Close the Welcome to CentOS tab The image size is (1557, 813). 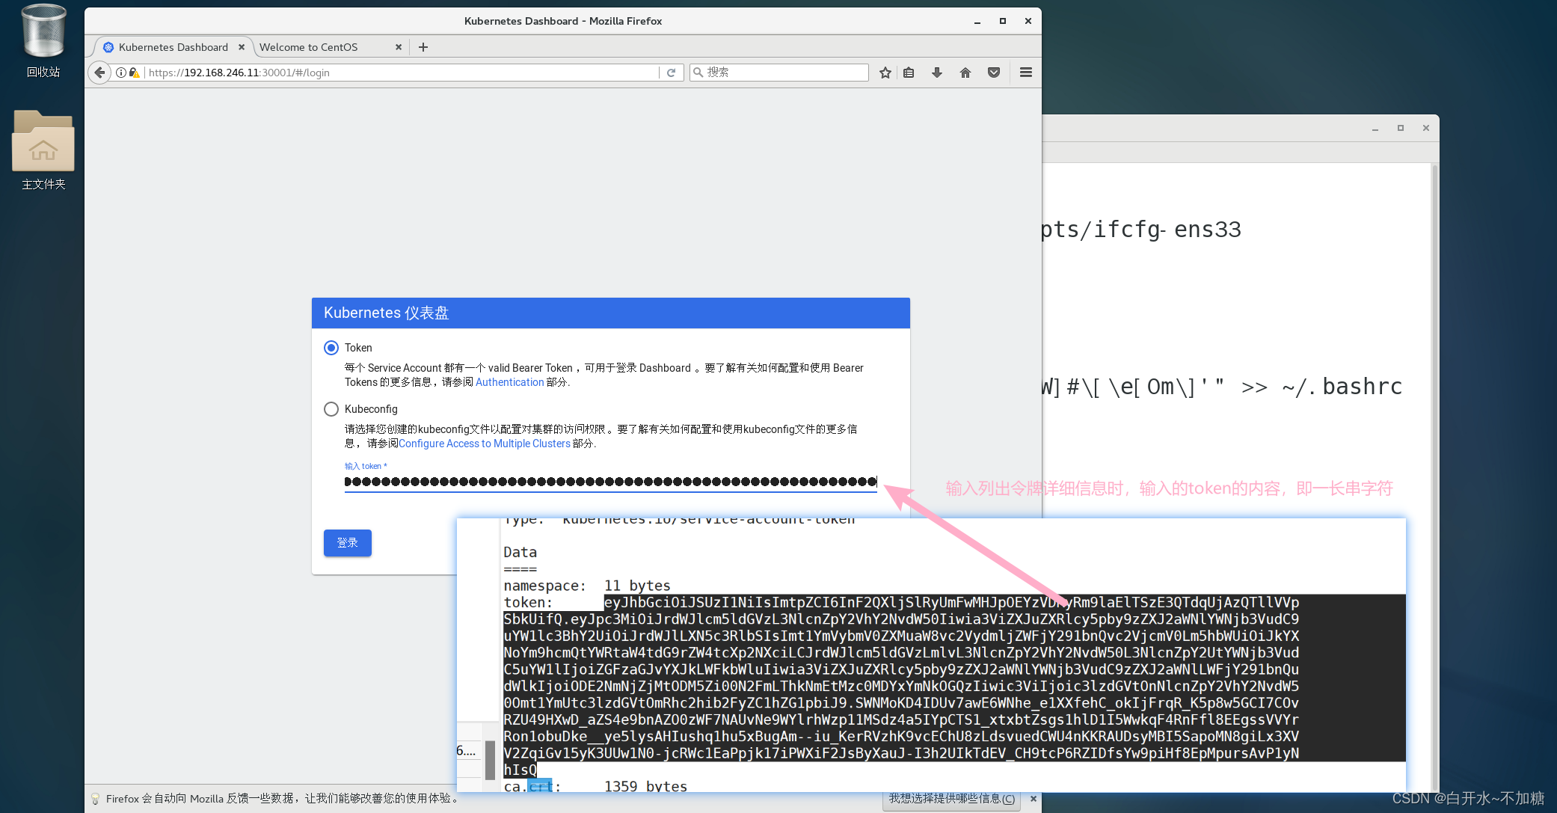[399, 47]
